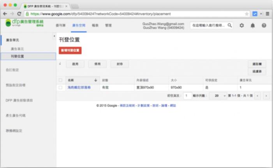Toggle the select-all checkbox in table header
Viewport: 273px width, 168px height.
point(60,80)
